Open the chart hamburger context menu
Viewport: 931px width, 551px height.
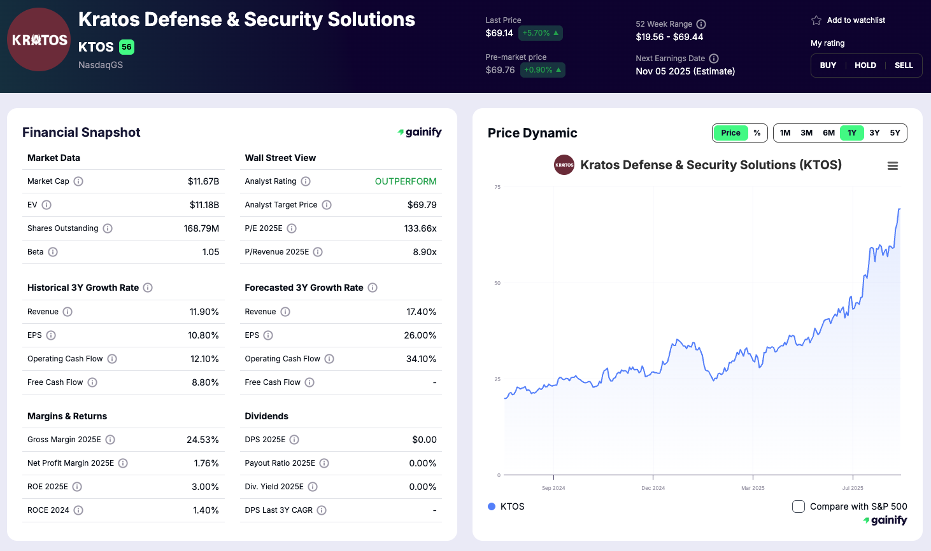point(893,166)
